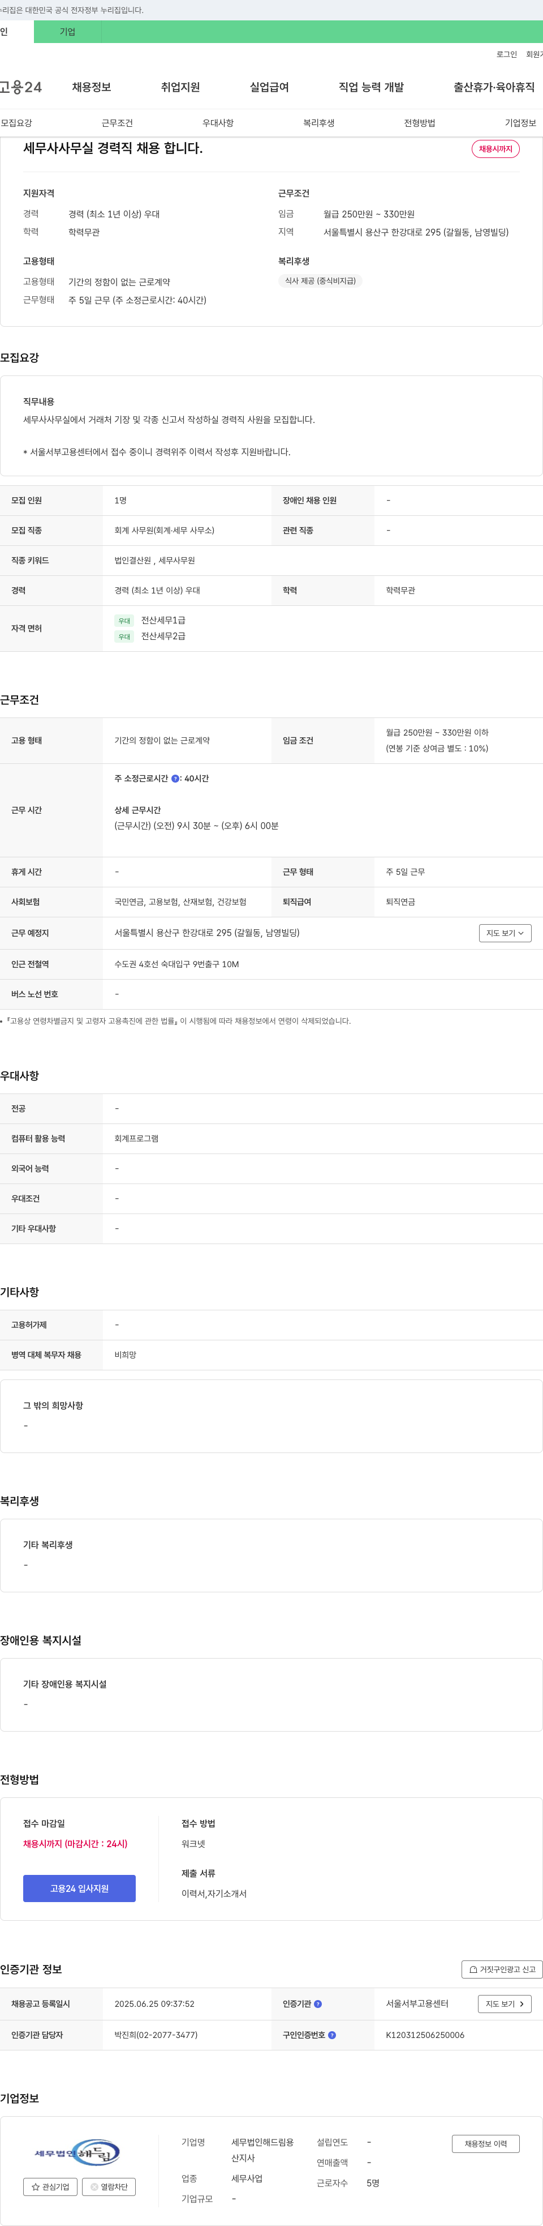The height and width of the screenshot is (2226, 543).
Task: Click help icon next to 구인인증번호
Action: (x=333, y=2035)
